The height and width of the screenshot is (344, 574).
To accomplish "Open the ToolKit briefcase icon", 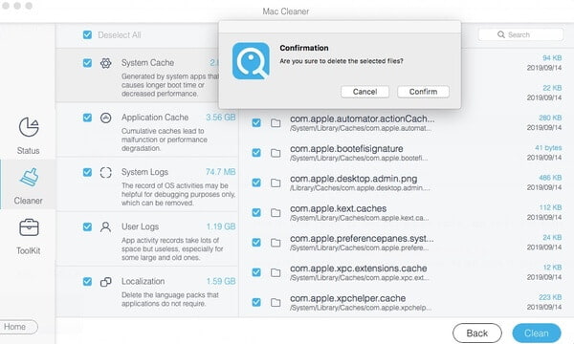I will (x=29, y=227).
